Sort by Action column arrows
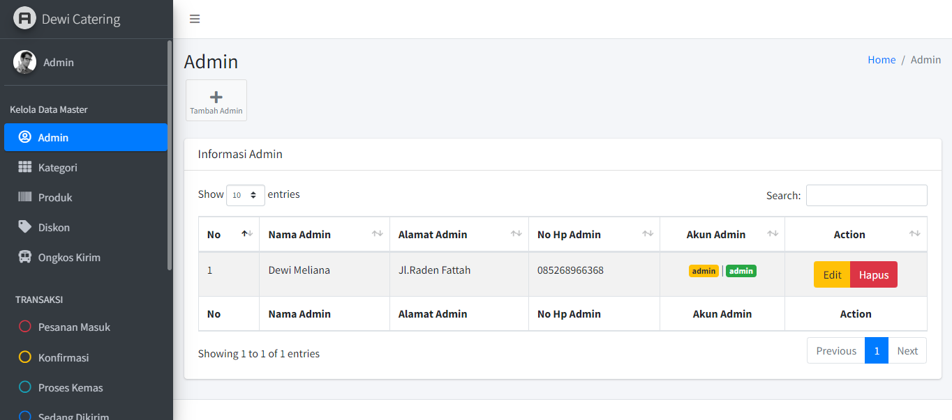Screen dimensions: 952x420 pos(915,234)
